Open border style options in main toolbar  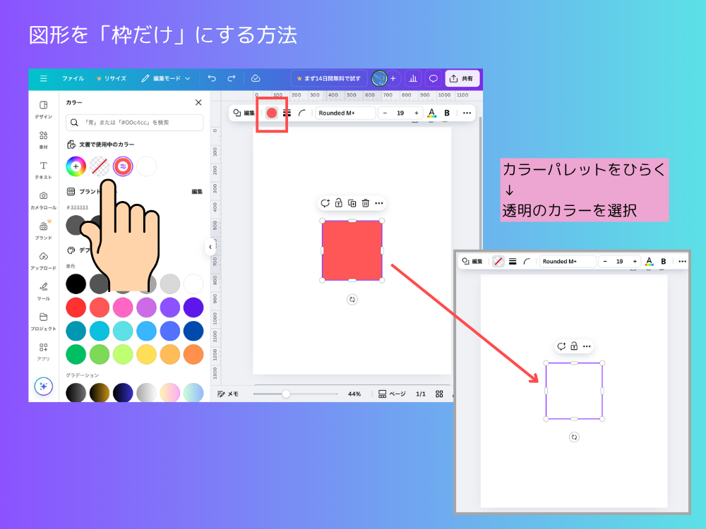click(287, 113)
